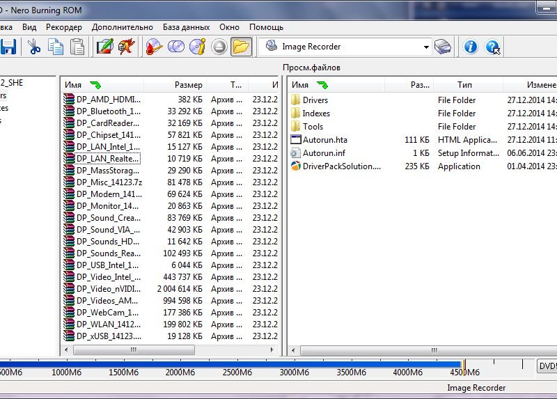The width and height of the screenshot is (557, 399).
Task: Open the Вид menu
Action: 29,27
